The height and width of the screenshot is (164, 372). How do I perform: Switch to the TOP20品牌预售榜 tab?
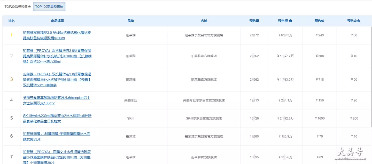pos(18,7)
